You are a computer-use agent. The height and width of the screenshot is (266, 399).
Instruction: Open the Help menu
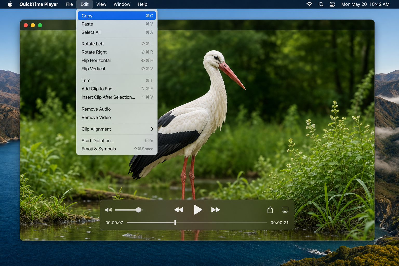click(142, 4)
